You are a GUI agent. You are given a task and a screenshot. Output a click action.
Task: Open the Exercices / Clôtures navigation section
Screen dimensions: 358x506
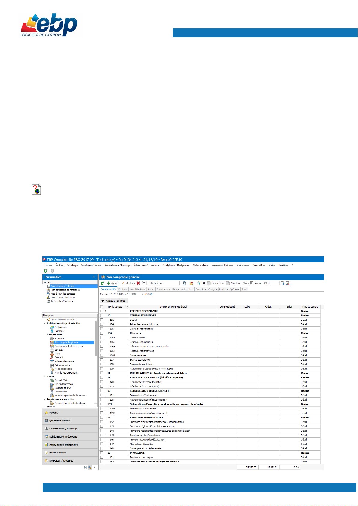70,461
